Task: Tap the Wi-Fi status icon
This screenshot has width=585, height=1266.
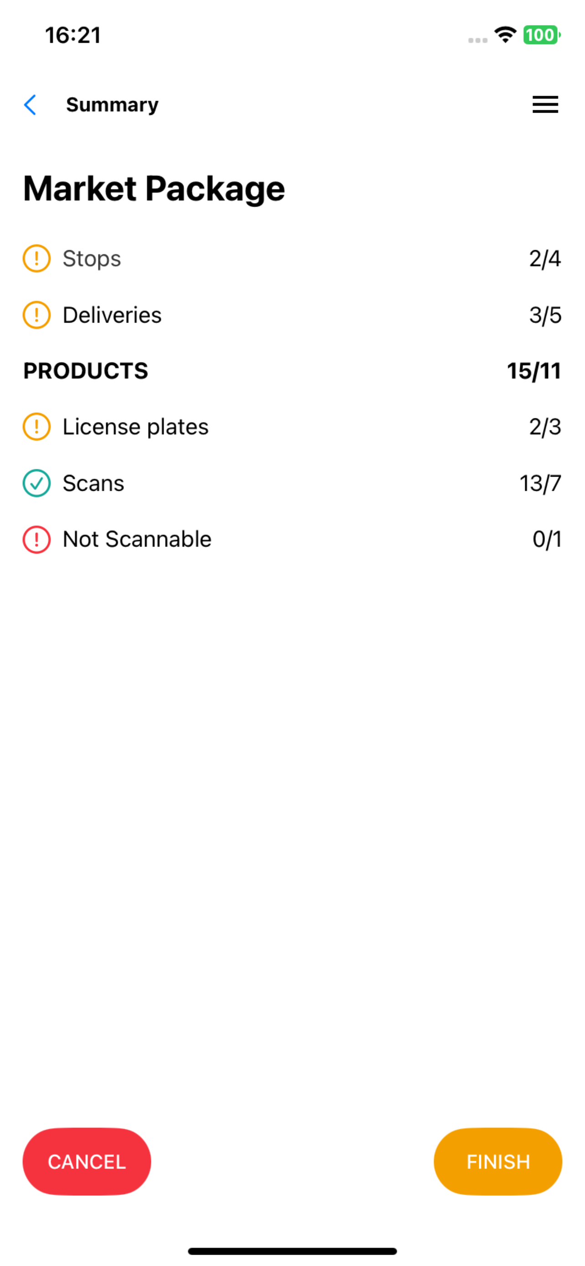Action: tap(505, 35)
